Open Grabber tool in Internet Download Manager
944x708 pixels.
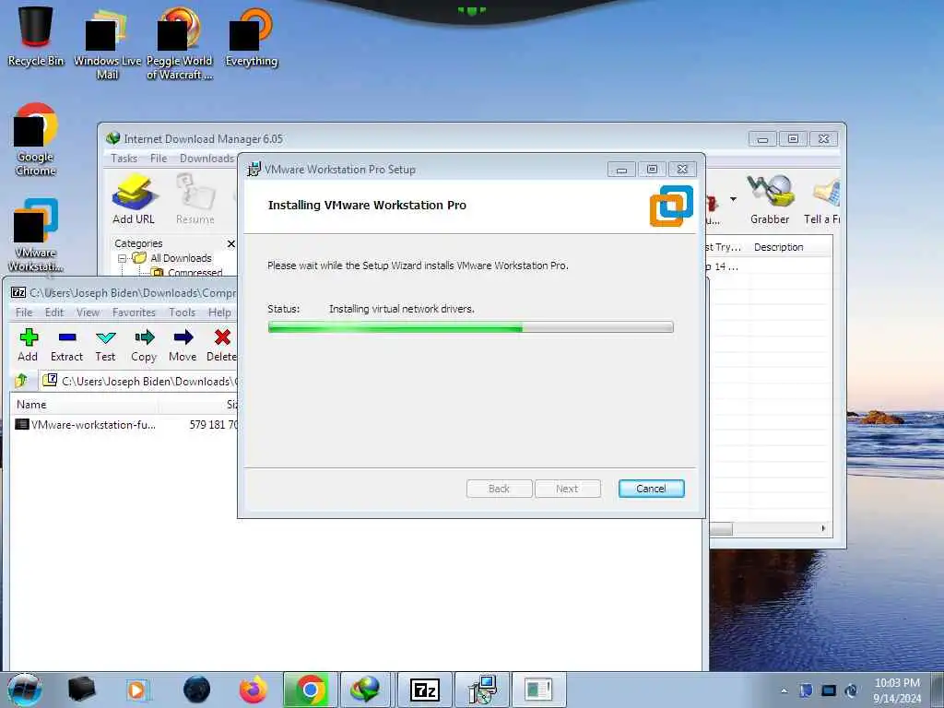[770, 200]
